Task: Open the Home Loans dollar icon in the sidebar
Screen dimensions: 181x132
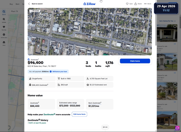Action: click(x=4, y=35)
